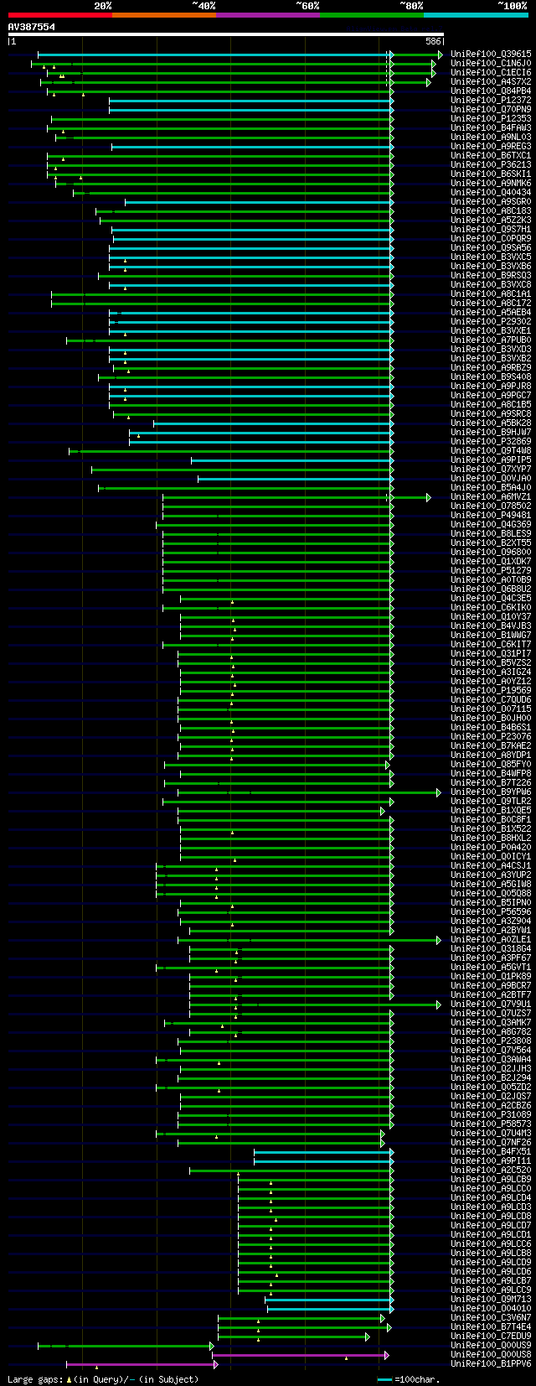Viewport: 536px width, 1386px height.
Task: Click the white AV387554 query sequence bar
Action: tap(225, 34)
